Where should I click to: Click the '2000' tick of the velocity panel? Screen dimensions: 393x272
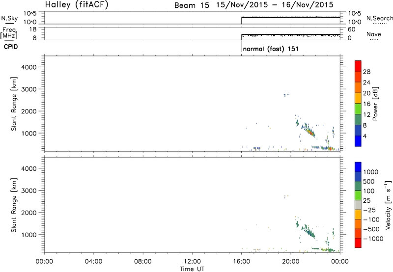[x=28, y=213]
